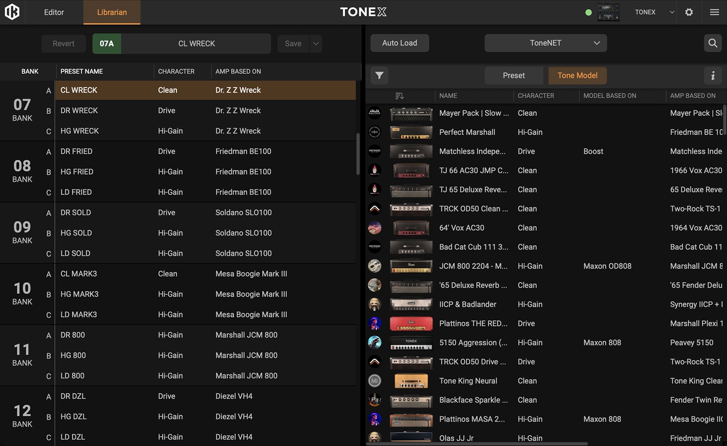Toggle the Auto Load button
Viewport: 727px width, 446px height.
399,43
